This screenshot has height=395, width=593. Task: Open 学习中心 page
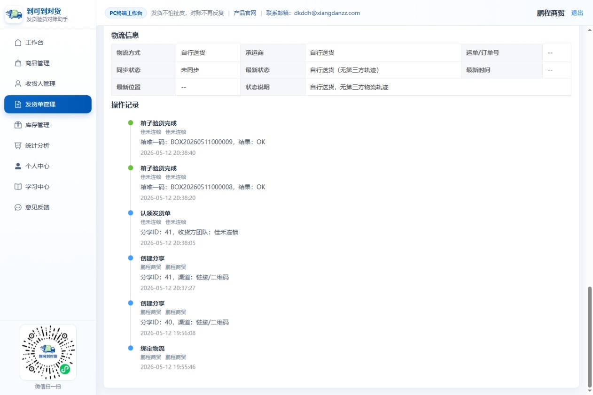(48, 187)
